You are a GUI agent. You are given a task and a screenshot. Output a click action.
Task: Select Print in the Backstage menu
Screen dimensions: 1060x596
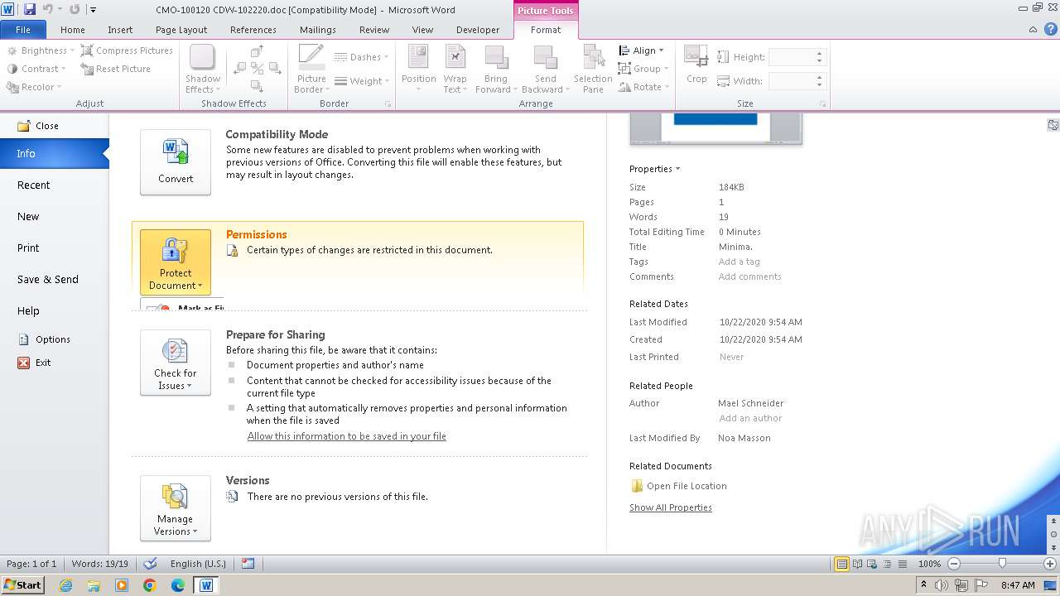coord(29,248)
